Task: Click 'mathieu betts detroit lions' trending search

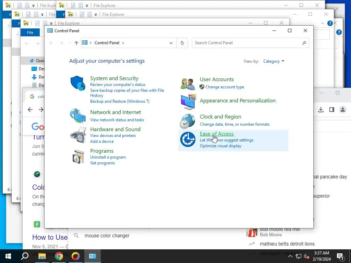Action: pos(287,244)
